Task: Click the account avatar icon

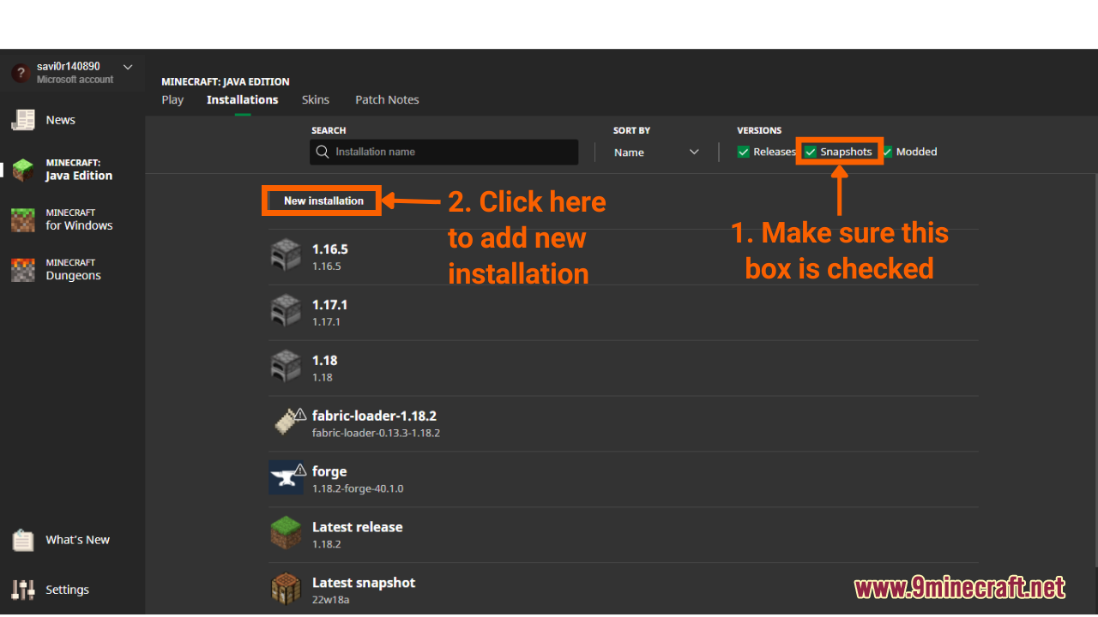Action: coord(21,73)
